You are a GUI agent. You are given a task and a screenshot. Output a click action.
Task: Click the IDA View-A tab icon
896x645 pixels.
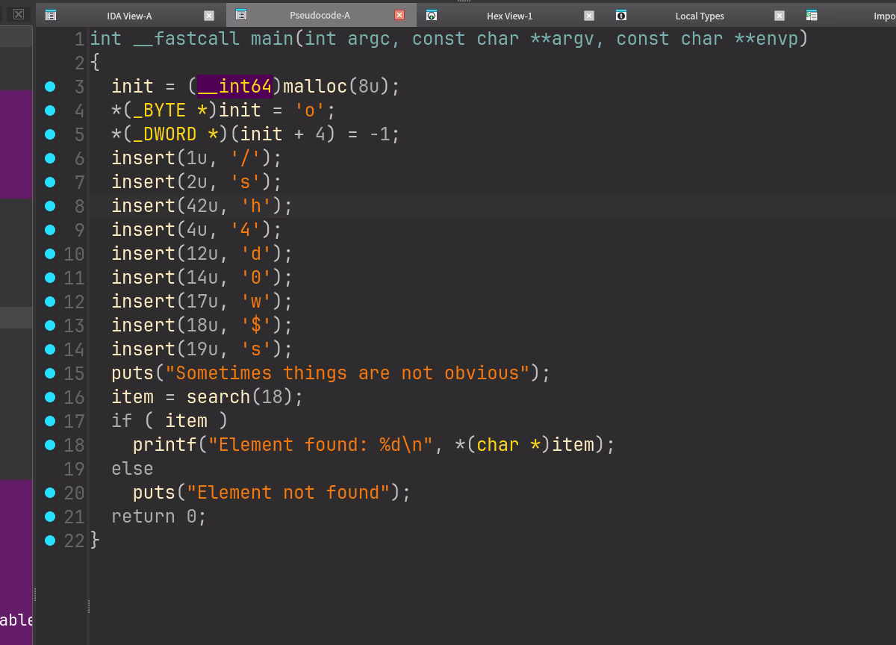click(50, 14)
